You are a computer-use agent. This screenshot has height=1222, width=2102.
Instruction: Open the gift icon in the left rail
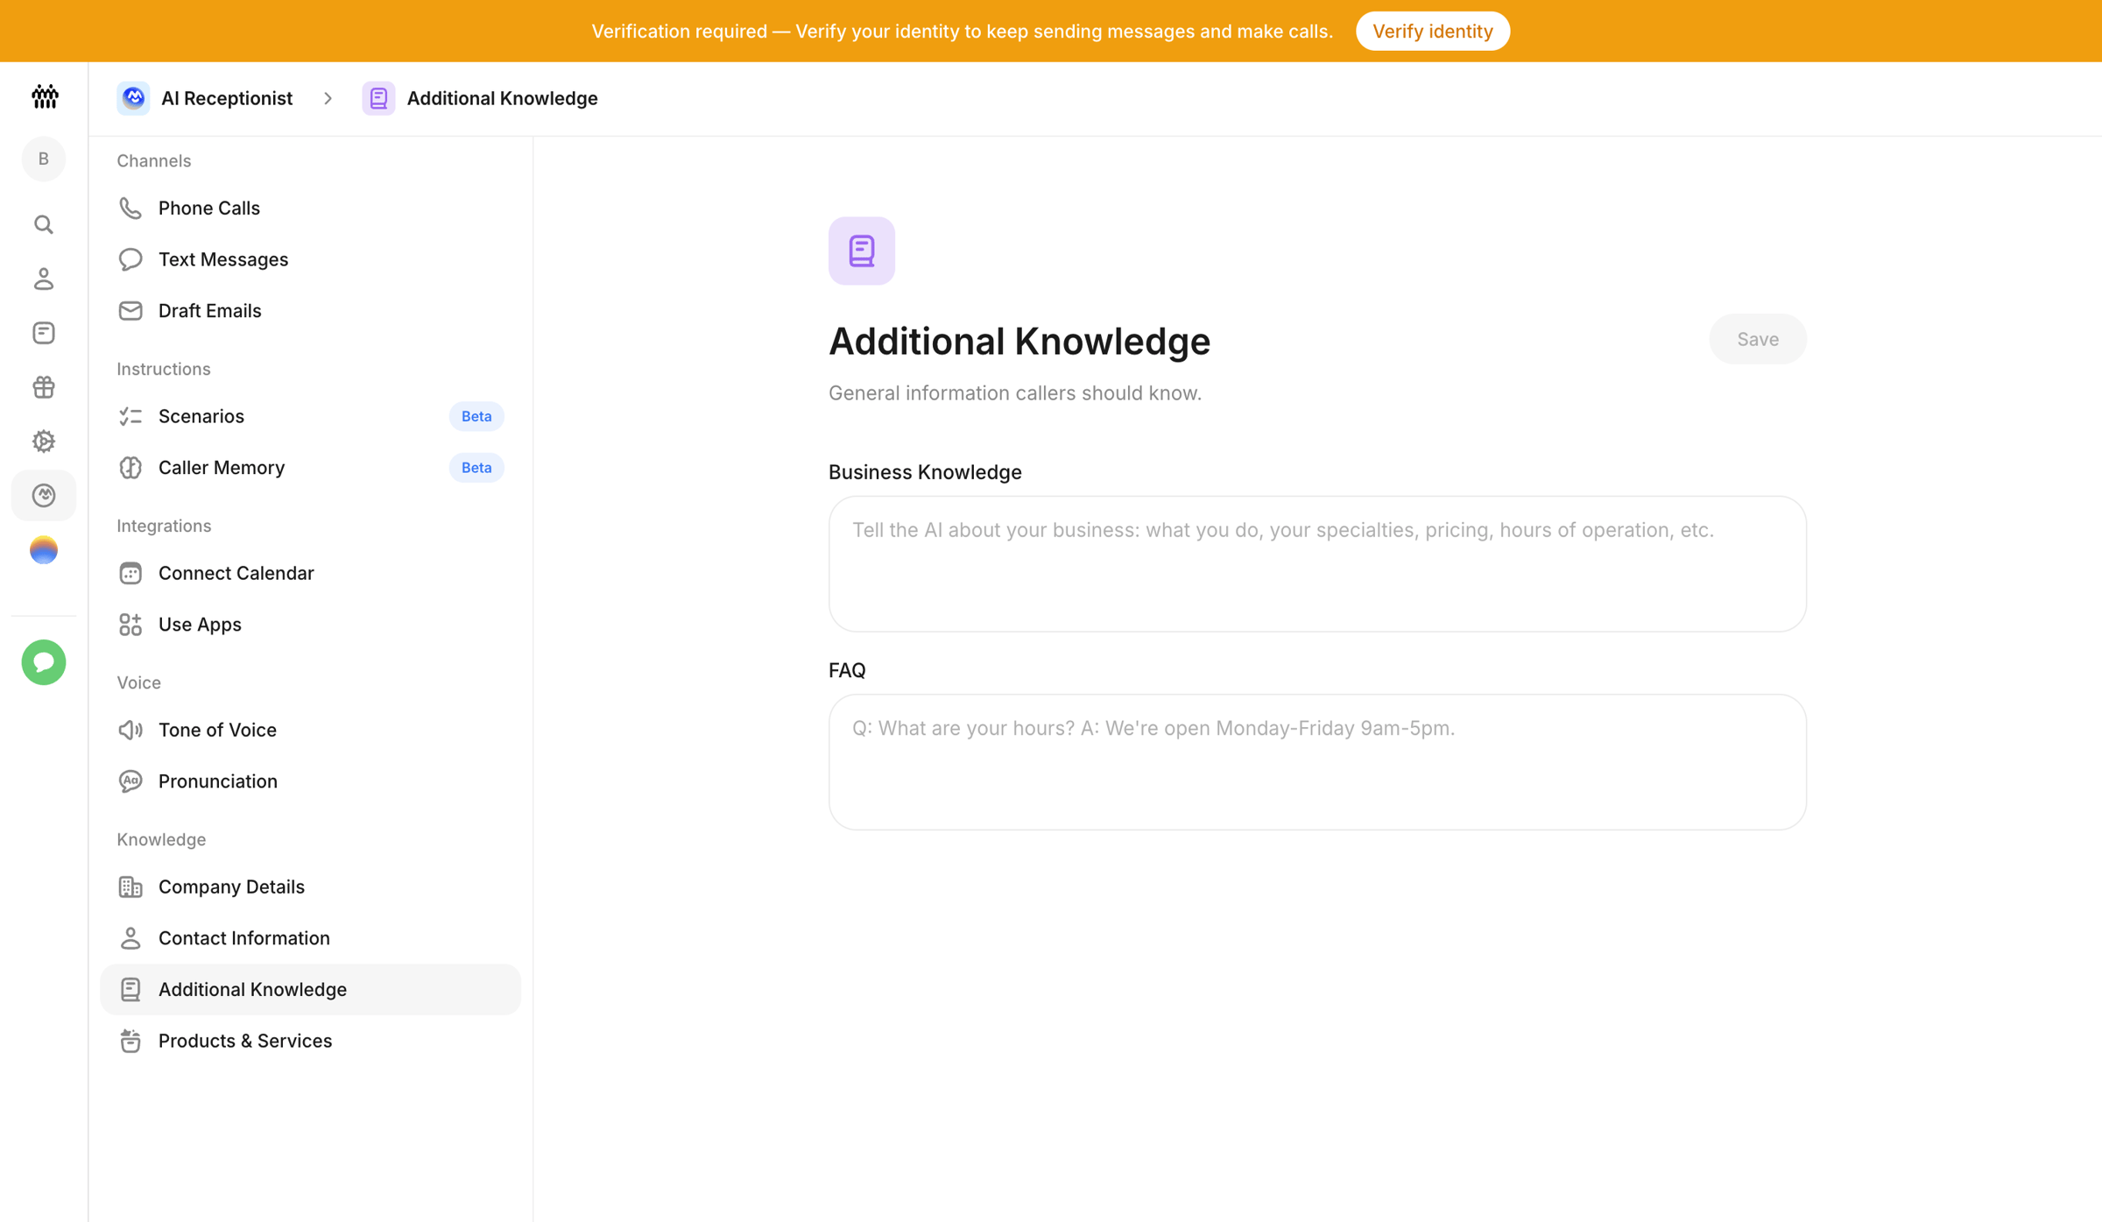44,387
